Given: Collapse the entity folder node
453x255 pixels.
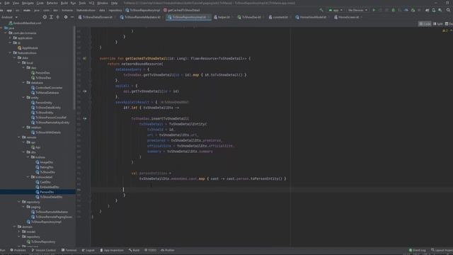Looking at the screenshot, I should [x=23, y=98].
